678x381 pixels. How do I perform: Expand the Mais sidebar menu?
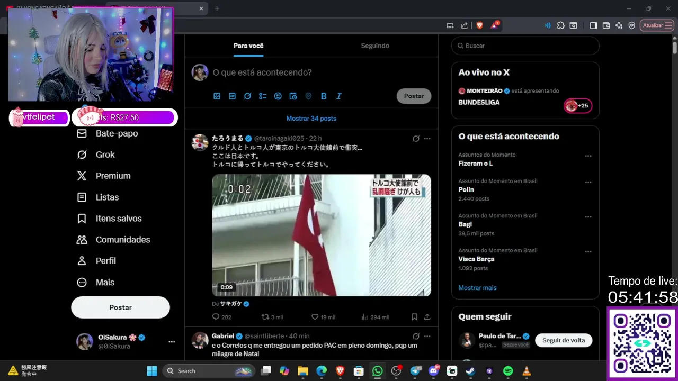coord(96,283)
